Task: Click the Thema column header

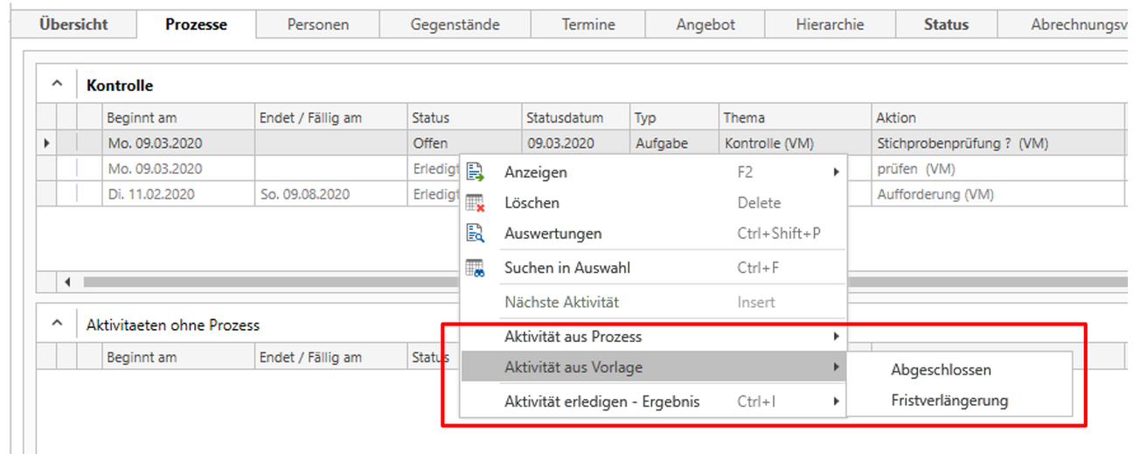Action: (x=795, y=118)
